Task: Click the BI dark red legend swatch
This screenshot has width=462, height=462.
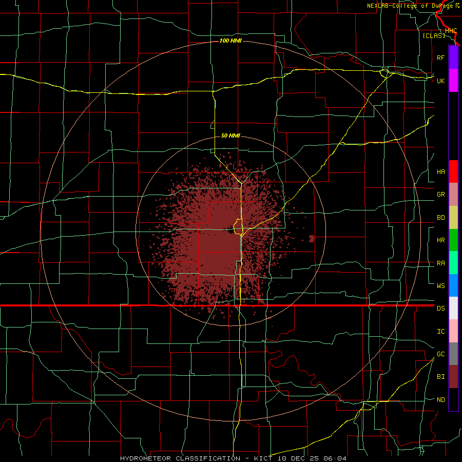Action: pyautogui.click(x=453, y=377)
